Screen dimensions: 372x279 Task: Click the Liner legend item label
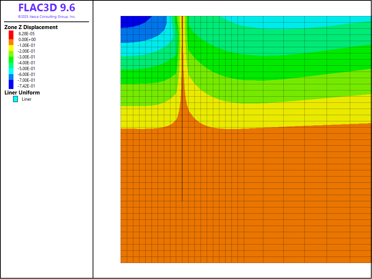pyautogui.click(x=27, y=99)
